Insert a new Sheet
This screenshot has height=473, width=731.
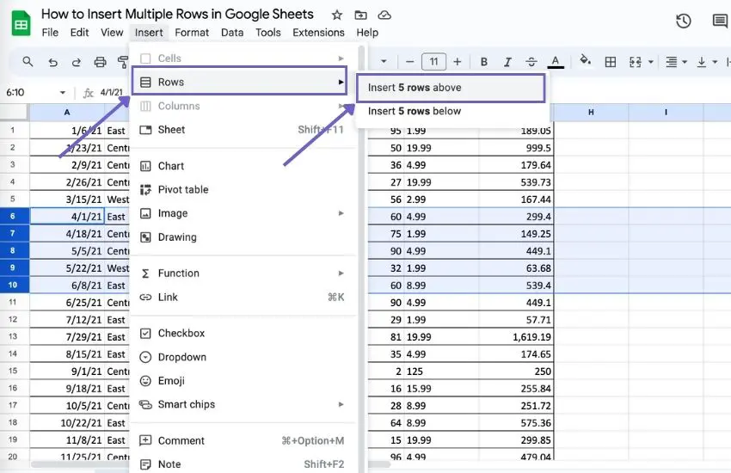(243, 130)
